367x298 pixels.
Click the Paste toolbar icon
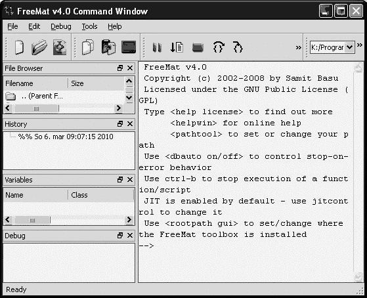pyautogui.click(x=108, y=47)
